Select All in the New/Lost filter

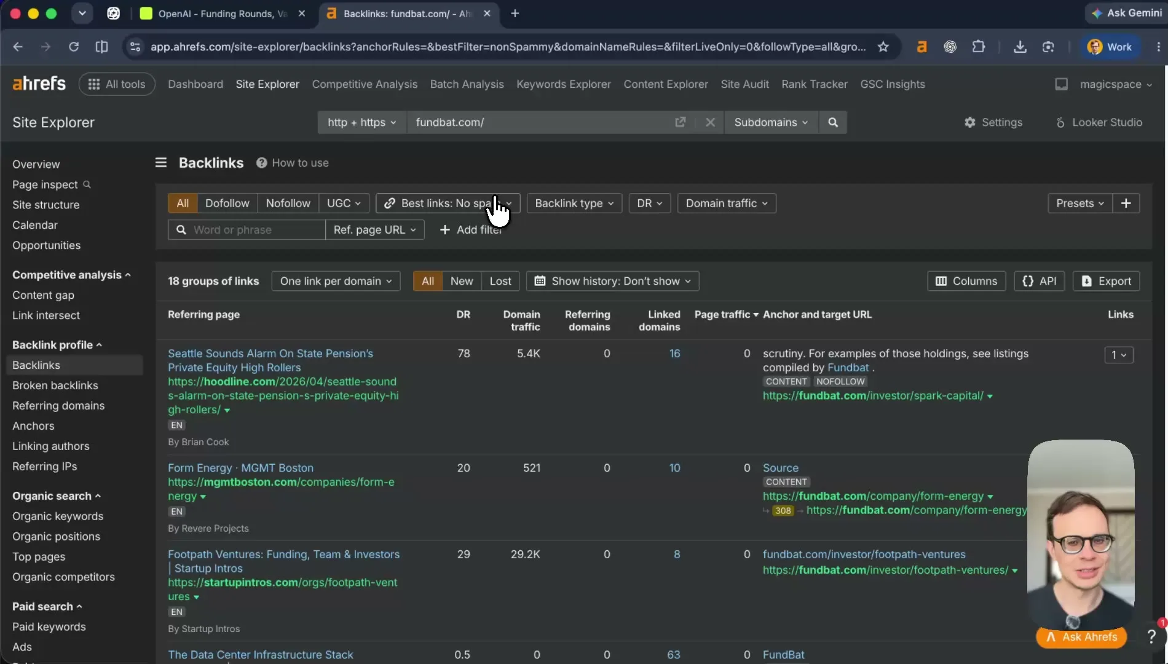tap(428, 281)
